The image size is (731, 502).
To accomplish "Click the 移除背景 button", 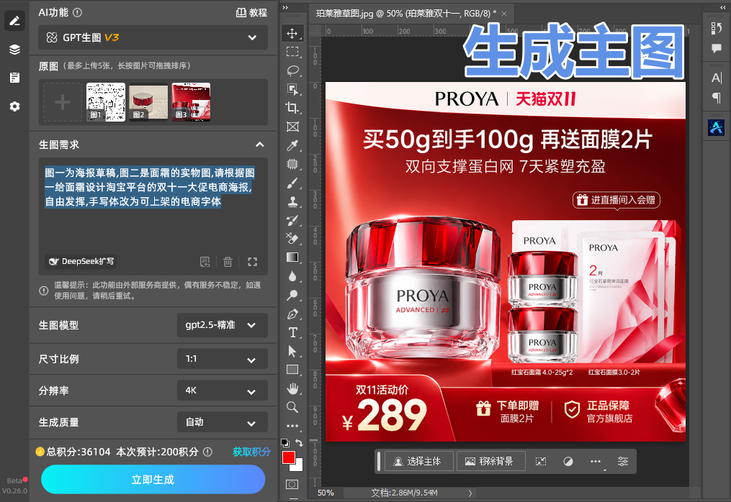I will coord(490,461).
